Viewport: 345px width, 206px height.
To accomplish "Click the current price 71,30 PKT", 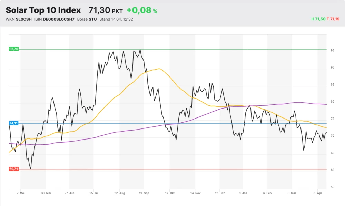I will click(105, 10).
